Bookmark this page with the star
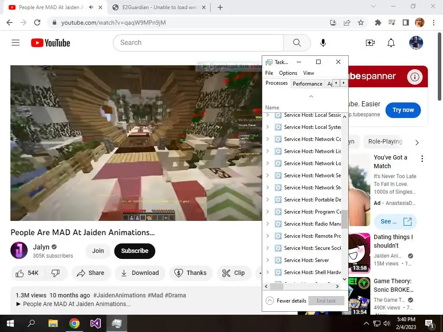Image resolution: width=443 pixels, height=332 pixels. coord(361,22)
